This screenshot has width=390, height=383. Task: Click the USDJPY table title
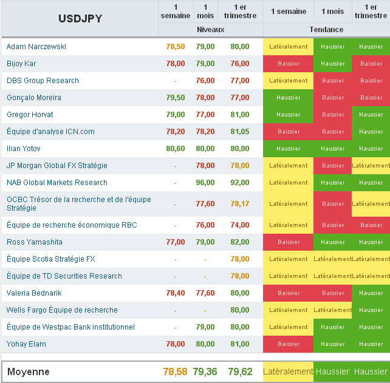click(80, 19)
